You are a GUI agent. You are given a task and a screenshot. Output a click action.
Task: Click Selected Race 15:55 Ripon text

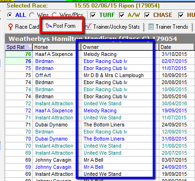117,6
